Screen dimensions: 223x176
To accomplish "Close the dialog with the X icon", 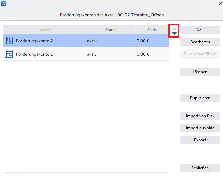I will pos(220,4).
